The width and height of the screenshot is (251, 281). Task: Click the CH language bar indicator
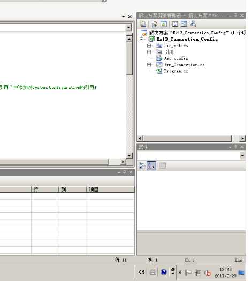pos(141,272)
